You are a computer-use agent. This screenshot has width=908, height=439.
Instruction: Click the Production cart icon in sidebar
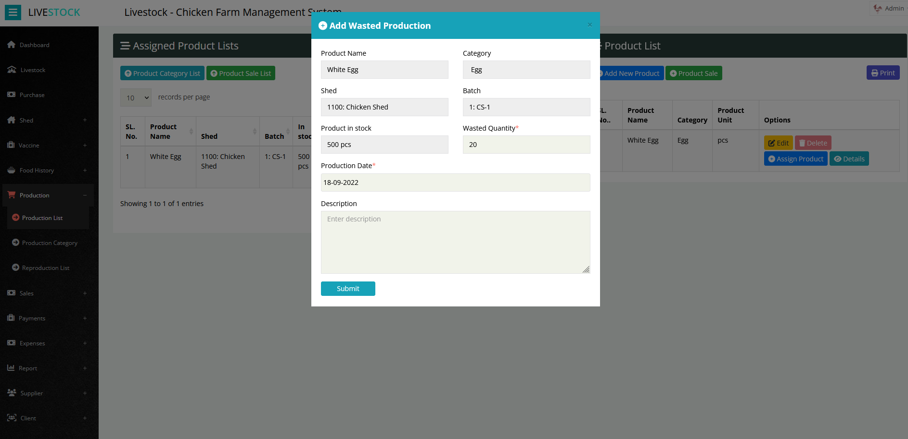(12, 195)
